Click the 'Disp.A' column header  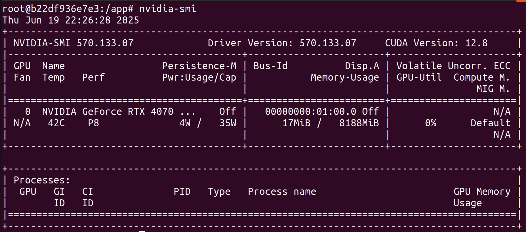coord(362,66)
